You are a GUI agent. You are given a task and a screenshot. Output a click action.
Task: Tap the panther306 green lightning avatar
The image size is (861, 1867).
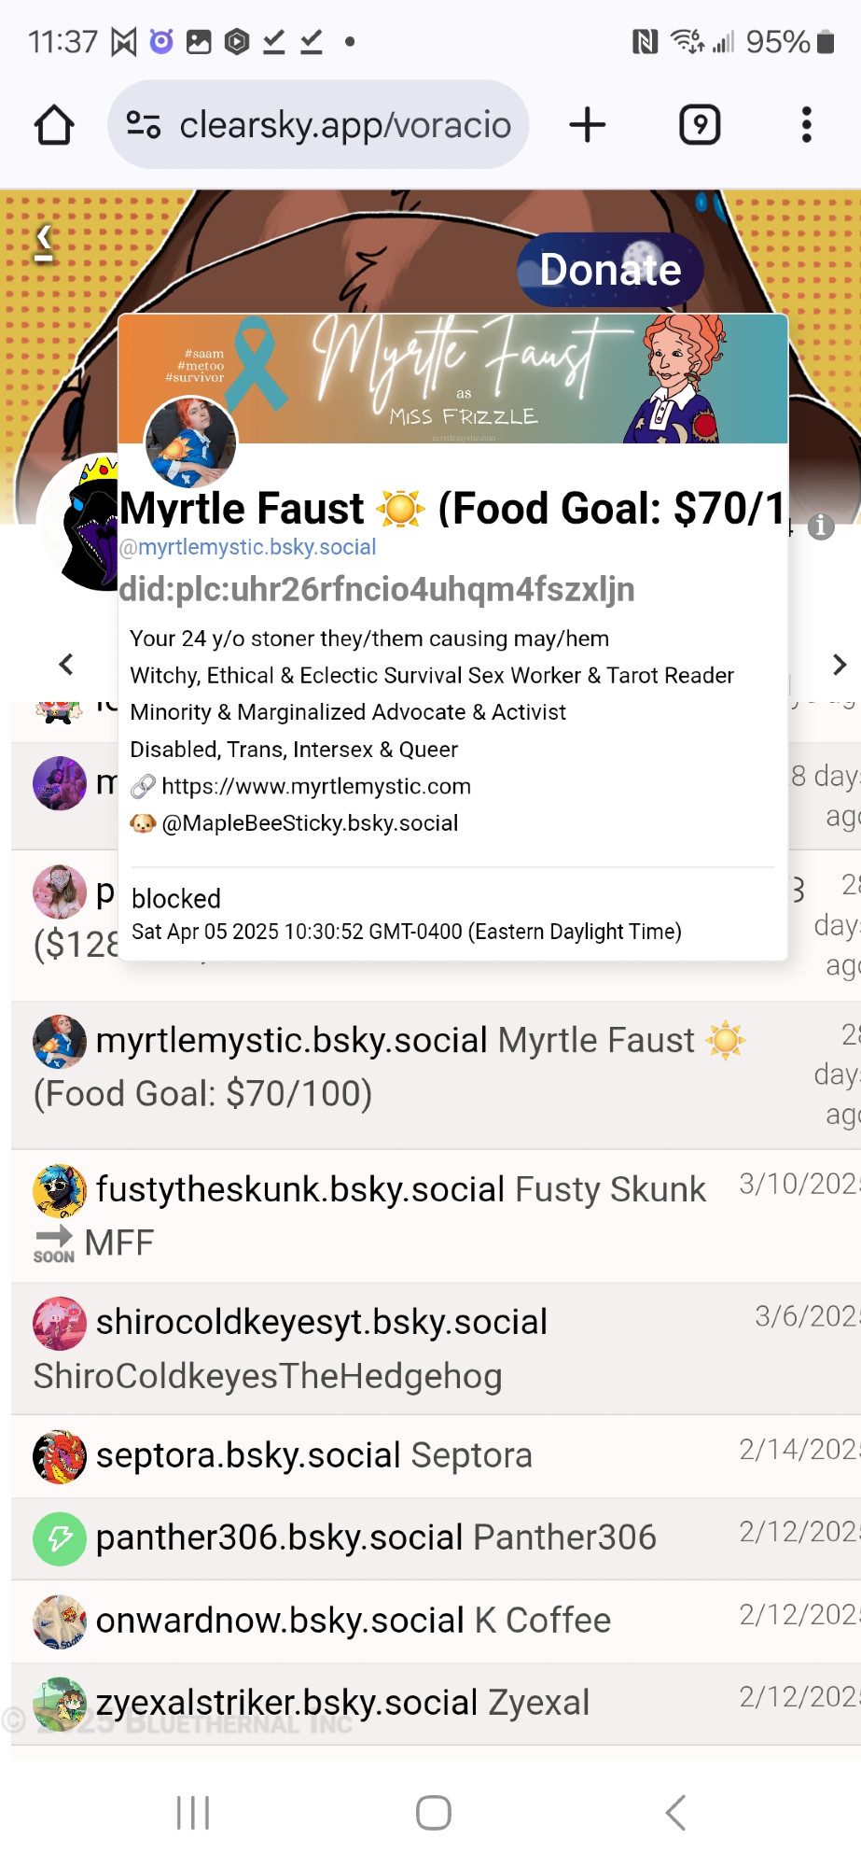pos(60,1538)
